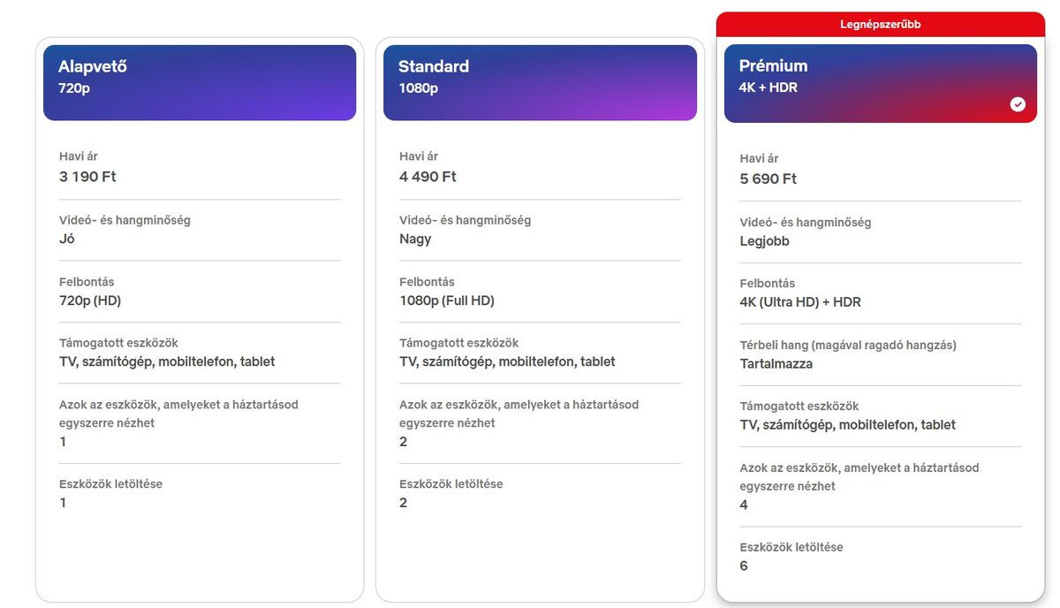The width and height of the screenshot is (1060, 608).
Task: Click Eszközök letöltése label in Prémium card
Action: 791,547
